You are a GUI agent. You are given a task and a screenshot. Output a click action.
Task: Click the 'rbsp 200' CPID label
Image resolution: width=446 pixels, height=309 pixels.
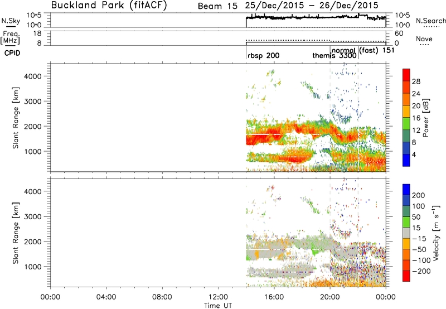pos(263,55)
